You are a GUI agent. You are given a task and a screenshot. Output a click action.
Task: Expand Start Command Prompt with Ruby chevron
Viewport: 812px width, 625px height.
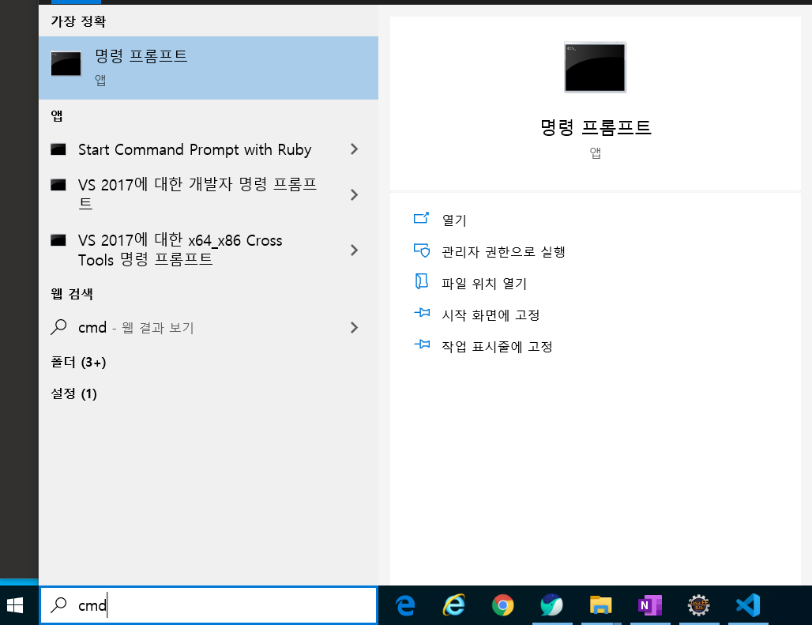click(x=354, y=149)
